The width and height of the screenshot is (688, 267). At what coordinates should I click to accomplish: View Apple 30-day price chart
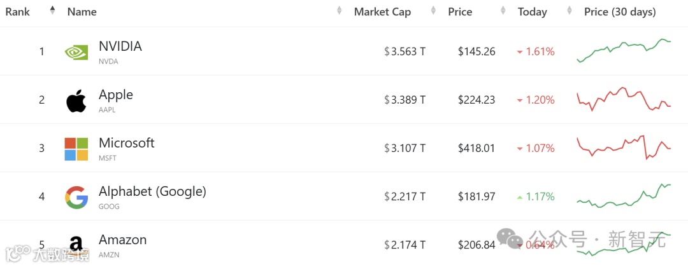(624, 99)
